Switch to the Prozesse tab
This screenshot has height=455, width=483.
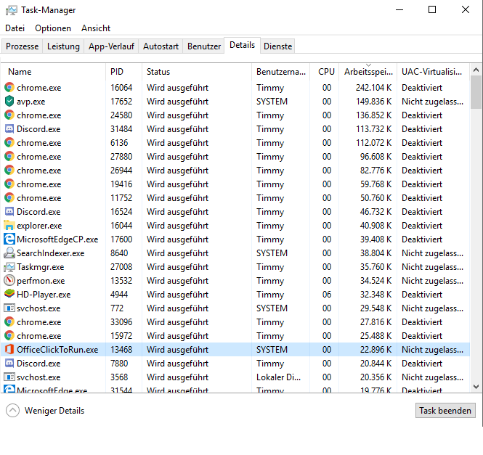point(23,46)
